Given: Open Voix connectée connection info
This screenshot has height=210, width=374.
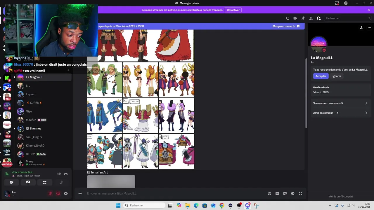Looking at the screenshot, I should point(22,172).
